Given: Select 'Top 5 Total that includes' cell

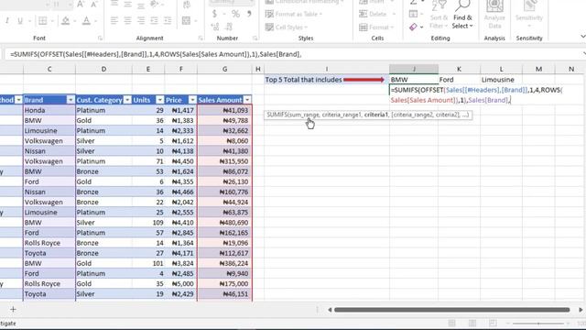Looking at the screenshot, I should pyautogui.click(x=326, y=80).
